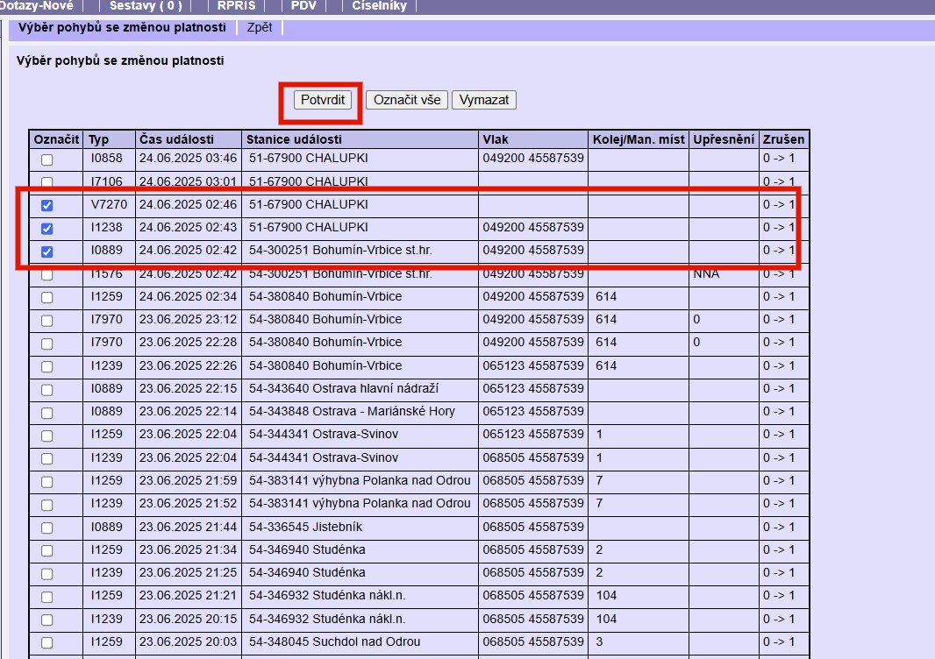Click the Vymazat button
This screenshot has width=935, height=659.
(x=483, y=100)
